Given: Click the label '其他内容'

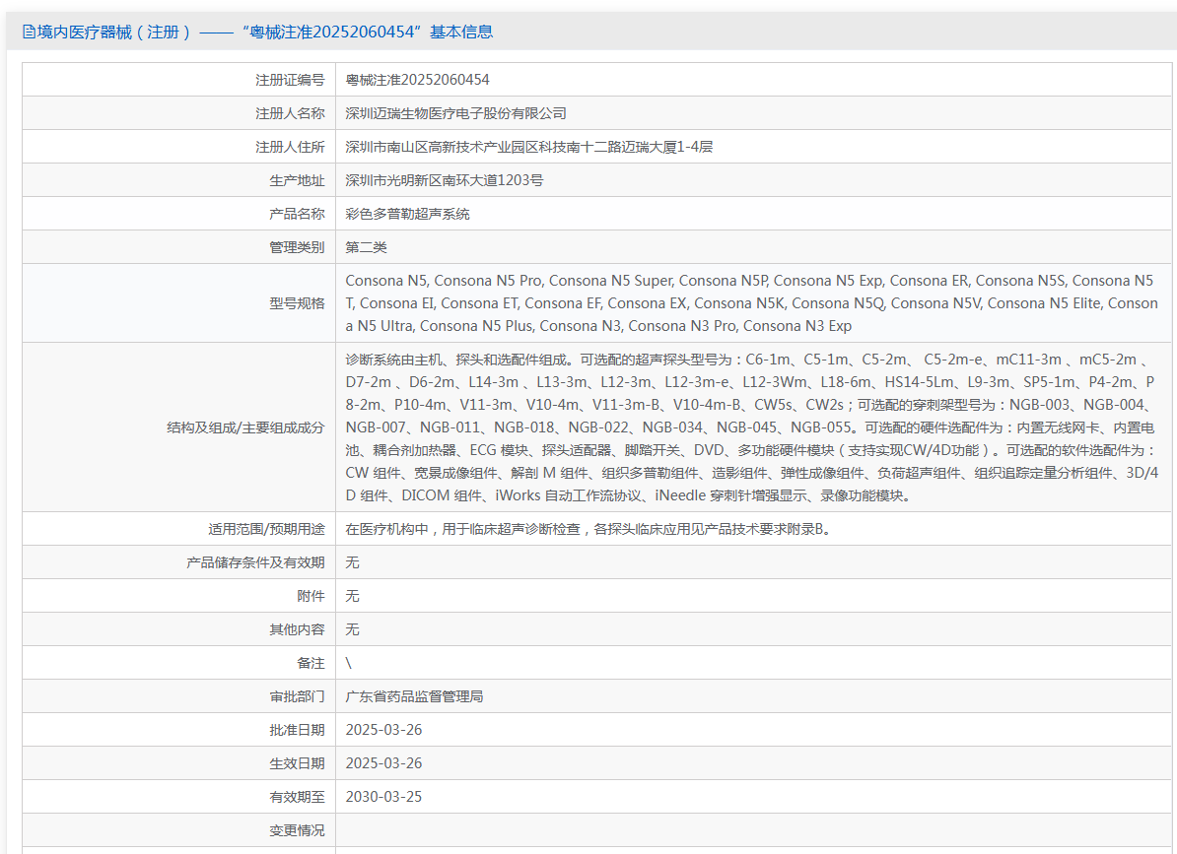Looking at the screenshot, I should pos(297,629).
